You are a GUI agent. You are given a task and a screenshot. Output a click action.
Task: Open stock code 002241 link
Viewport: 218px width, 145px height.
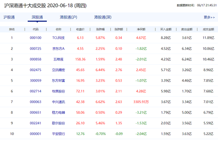click(36, 123)
